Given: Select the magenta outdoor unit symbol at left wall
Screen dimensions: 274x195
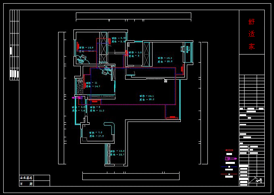Looking at the screenshot, I should (x=77, y=97).
